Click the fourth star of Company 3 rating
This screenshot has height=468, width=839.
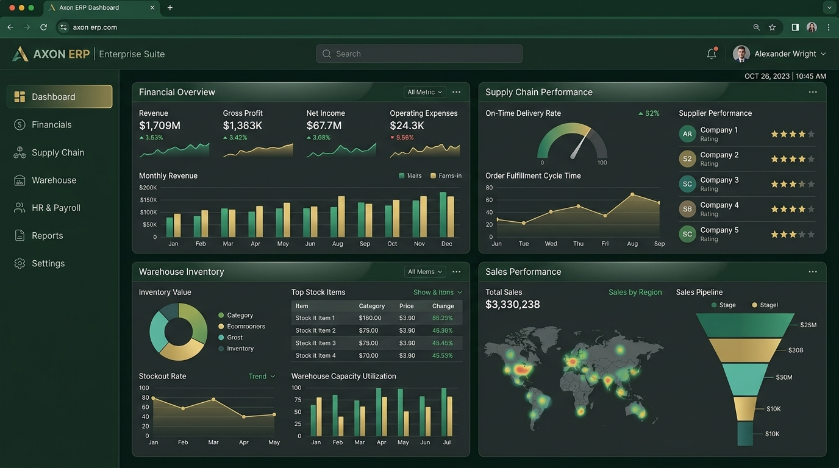pos(802,184)
